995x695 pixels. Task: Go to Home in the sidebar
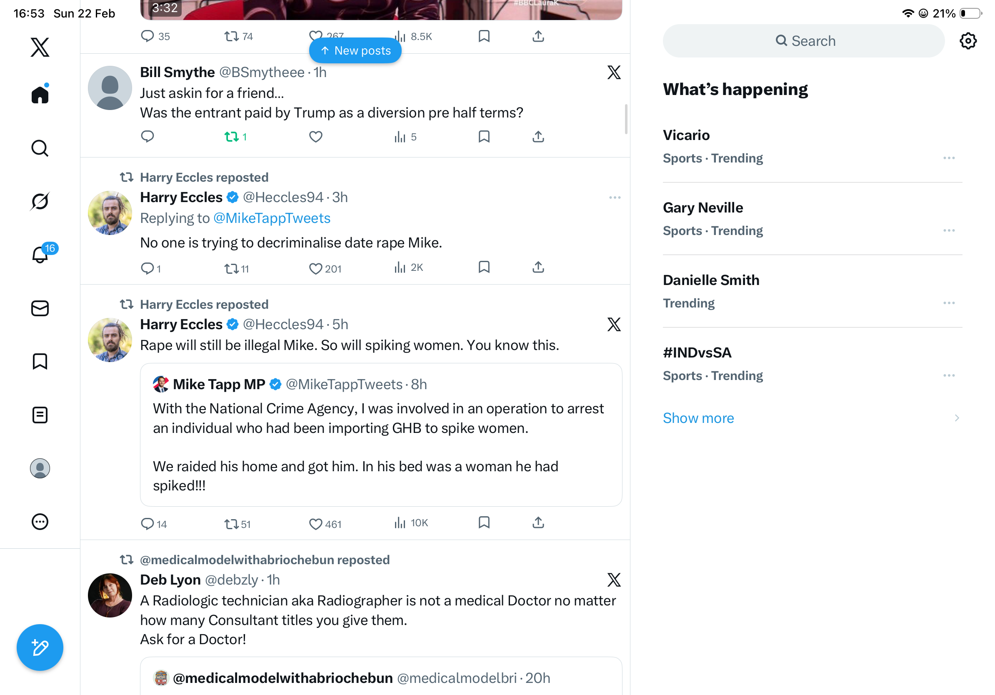click(x=40, y=95)
